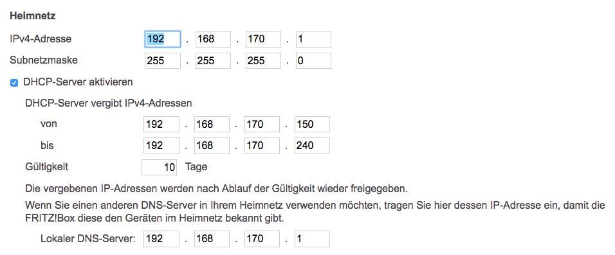The height and width of the screenshot is (255, 615).
Task: Click the IPv4-Adresse third octet field 170
Action: click(x=264, y=39)
